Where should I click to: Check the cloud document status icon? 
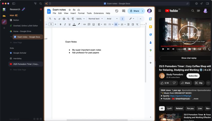point(79,10)
